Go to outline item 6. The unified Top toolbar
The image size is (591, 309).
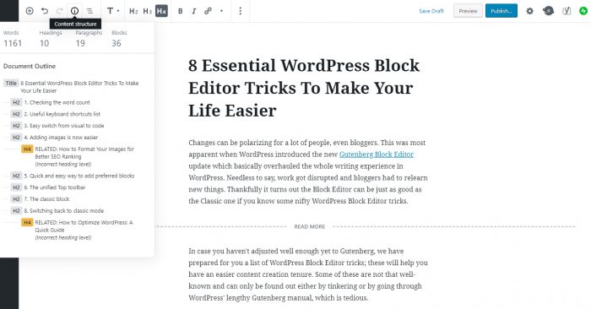[x=48, y=187]
